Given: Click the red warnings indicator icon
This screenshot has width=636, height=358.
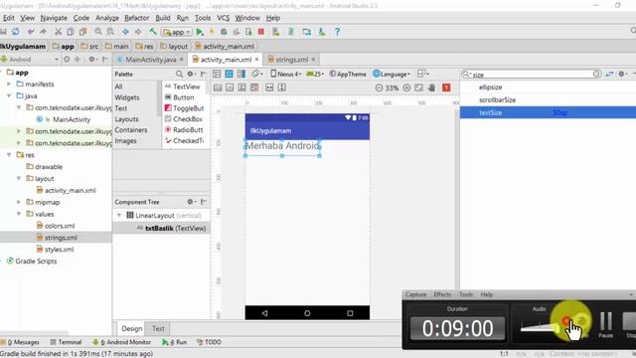Looking at the screenshot, I should pos(446,88).
